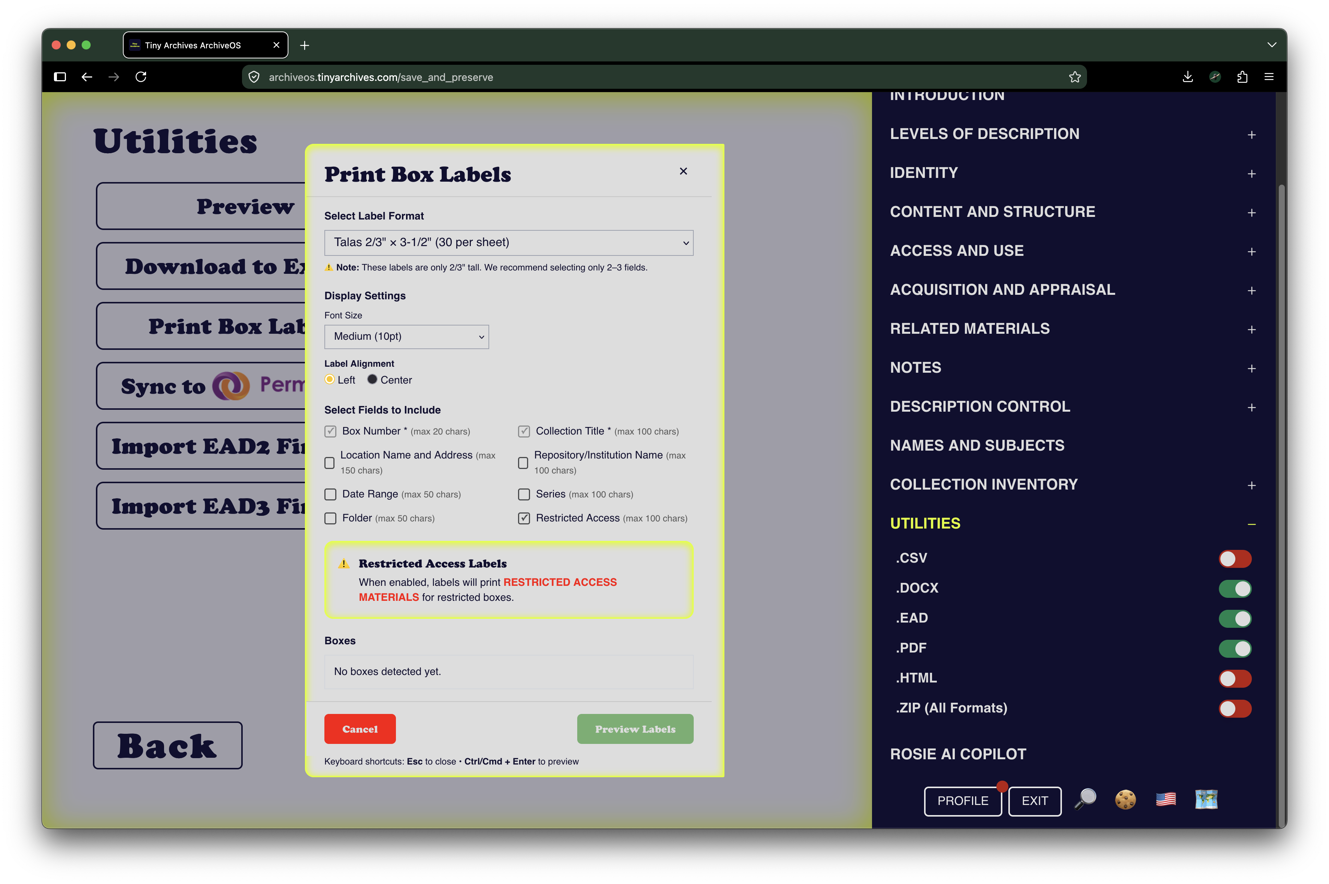Open the cookie settings icon
Viewport: 1329px width, 884px height.
[x=1125, y=799]
